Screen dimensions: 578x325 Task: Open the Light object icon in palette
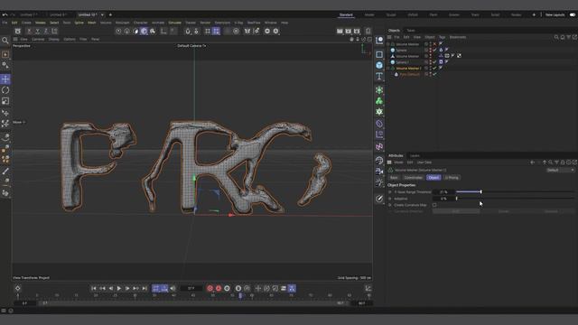pos(379,182)
